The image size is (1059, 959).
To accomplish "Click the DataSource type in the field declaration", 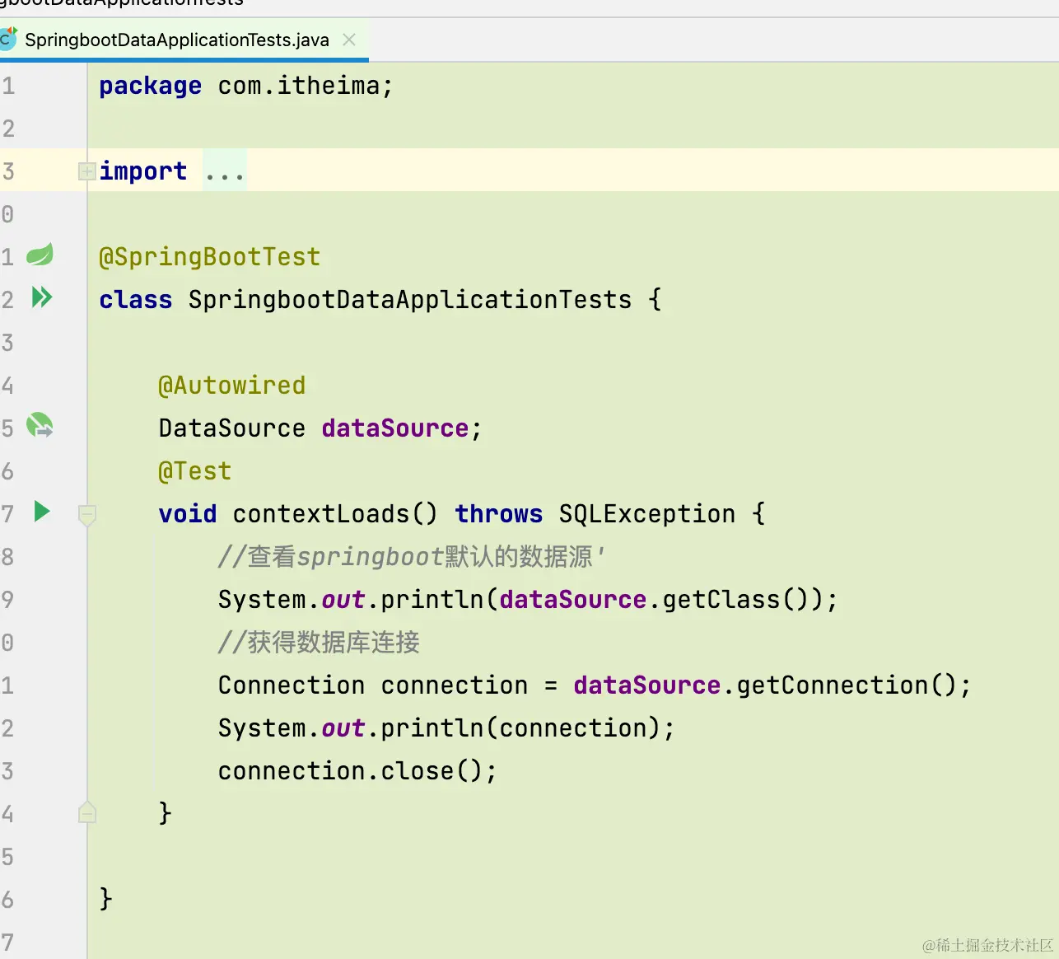I will pyautogui.click(x=232, y=428).
